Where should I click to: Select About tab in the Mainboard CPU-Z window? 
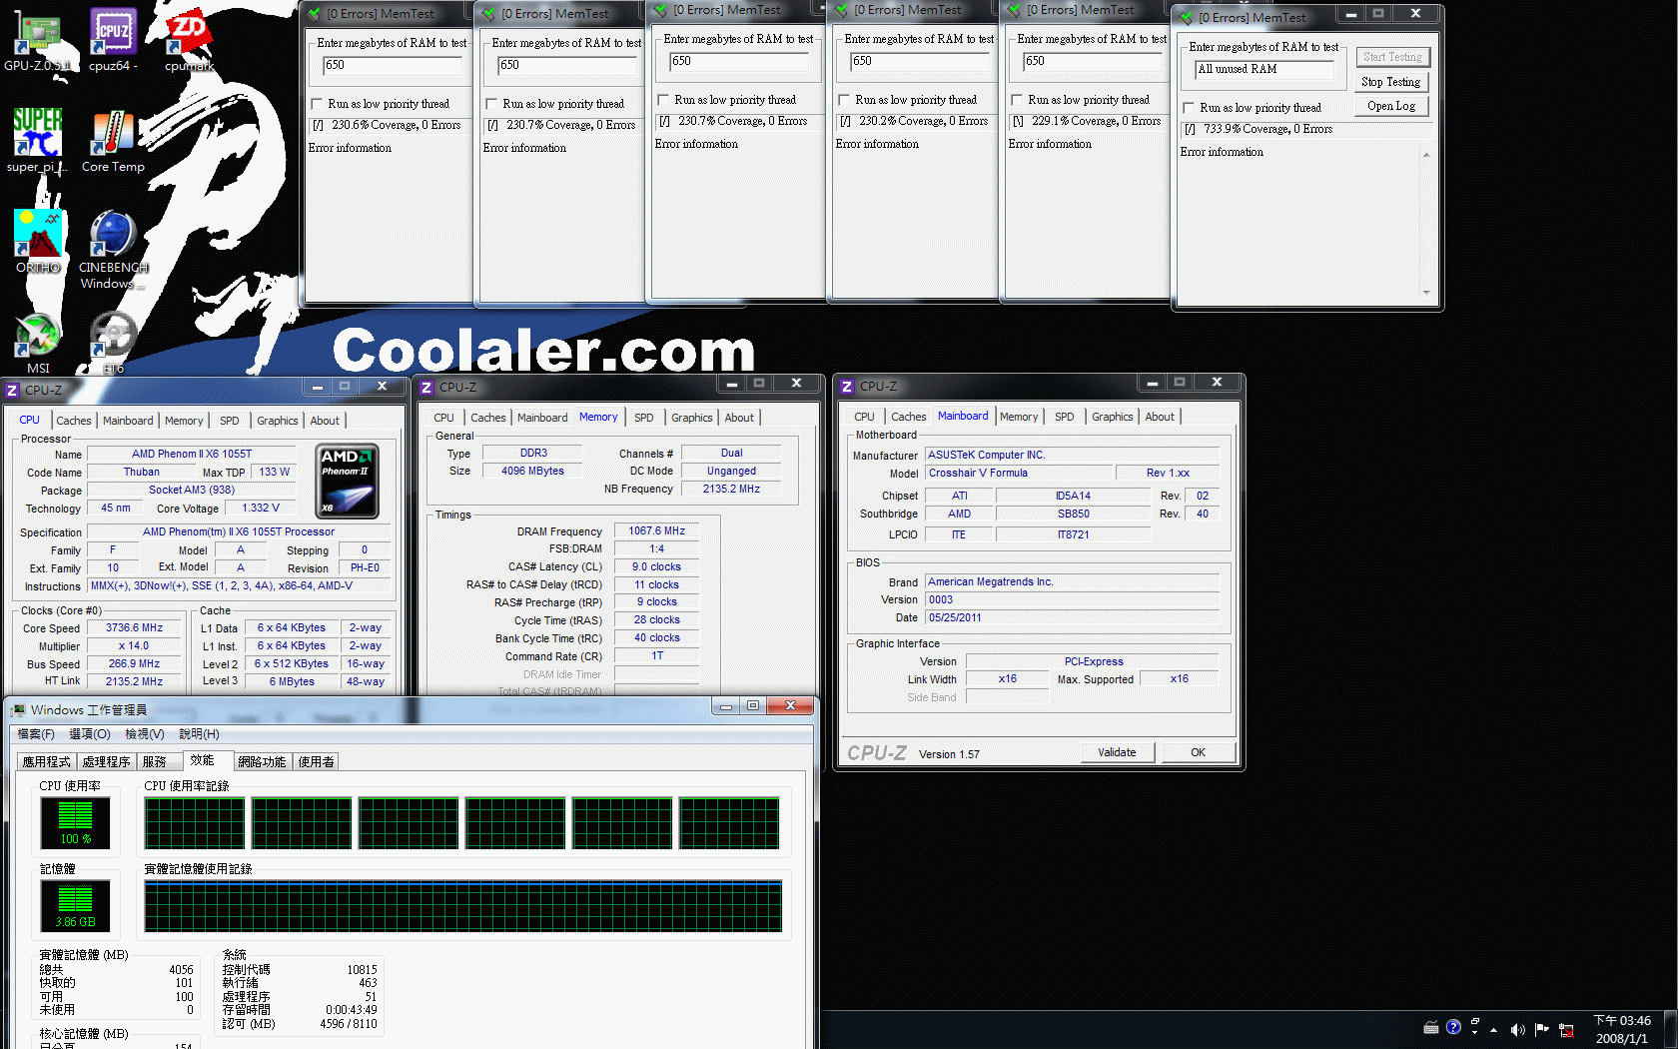pos(1160,417)
